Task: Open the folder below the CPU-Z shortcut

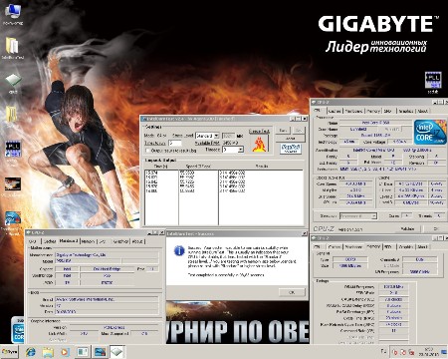Action: click(x=12, y=115)
